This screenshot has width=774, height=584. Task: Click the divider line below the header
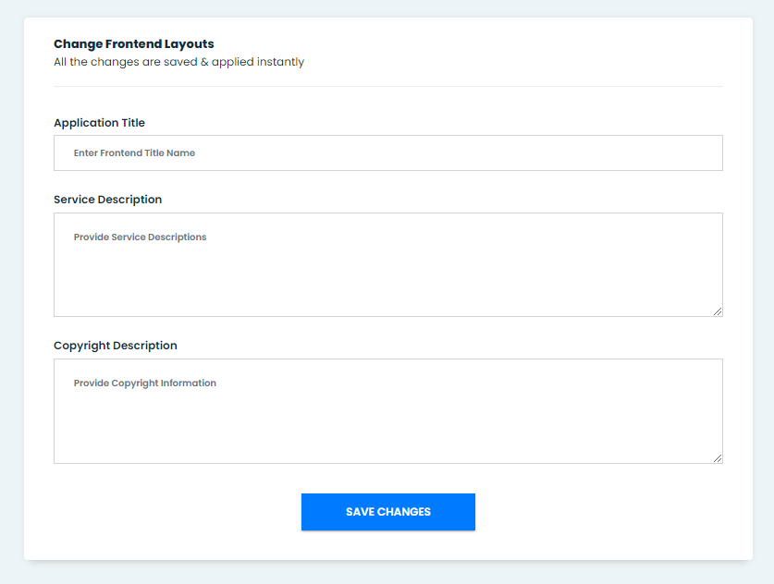(x=388, y=86)
